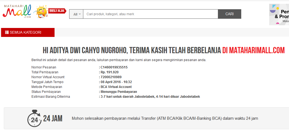The width and height of the screenshot is (289, 139).
Task: Click the Tanggal Jatuh Tempo label
Action: pyautogui.click(x=47, y=82)
